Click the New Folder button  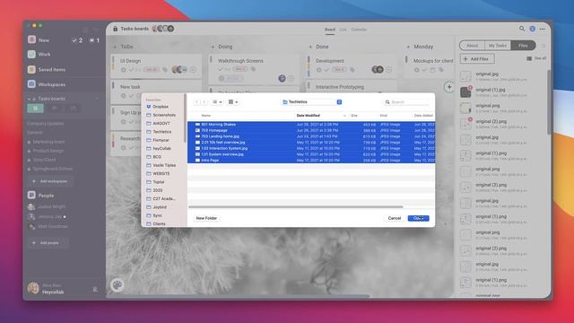click(206, 218)
